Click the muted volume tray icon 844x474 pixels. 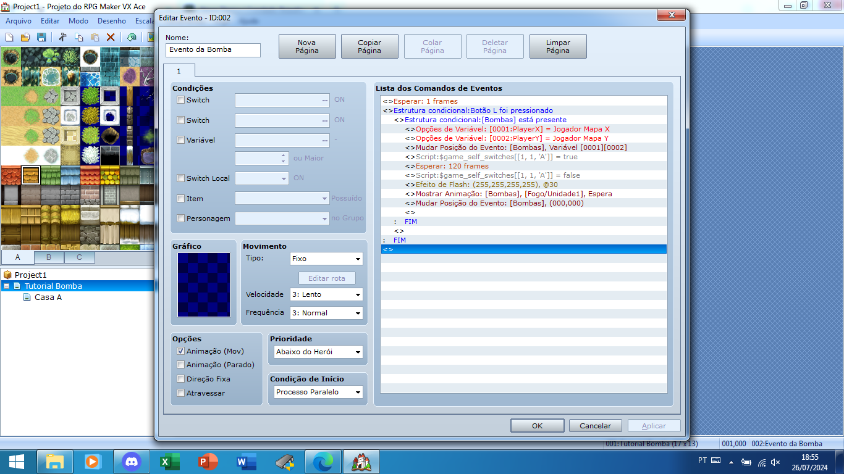[776, 462]
